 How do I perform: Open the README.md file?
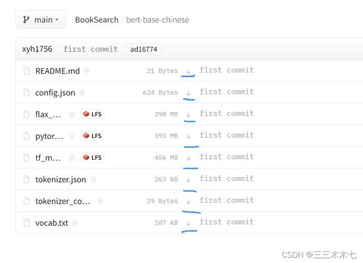click(x=58, y=71)
